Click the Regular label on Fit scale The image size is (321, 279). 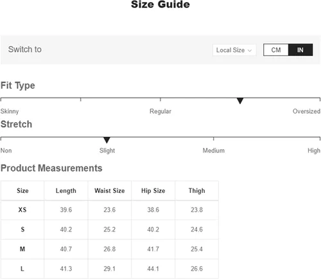coord(160,111)
